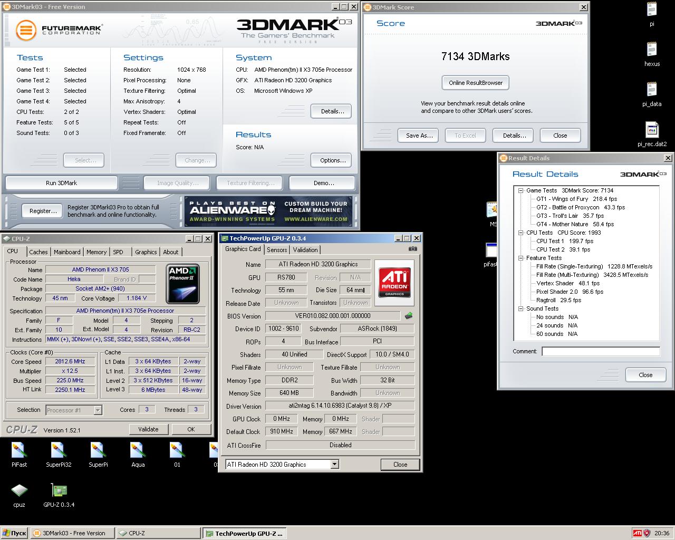Select the GT4 - Mother Nature result
This screenshot has width=675, height=540.
tap(575, 224)
